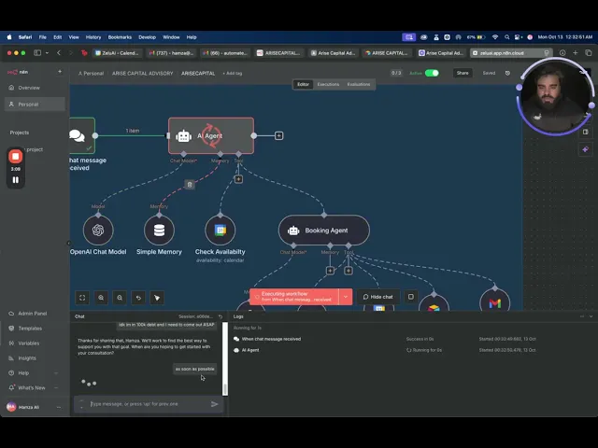Add tool to Booking Agent plus button
Viewport: 598px width, 448px height.
pos(349,271)
